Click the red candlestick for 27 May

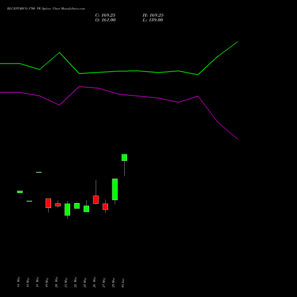[x=105, y=207]
